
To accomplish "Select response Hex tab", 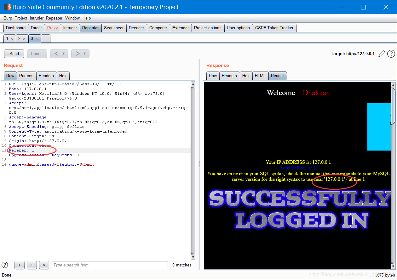I will pyautogui.click(x=246, y=76).
